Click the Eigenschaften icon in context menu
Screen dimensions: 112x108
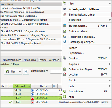(x=64, y=25)
